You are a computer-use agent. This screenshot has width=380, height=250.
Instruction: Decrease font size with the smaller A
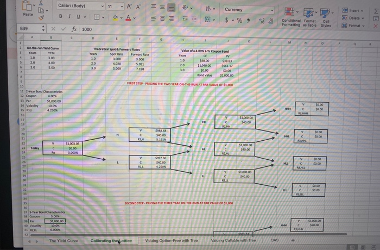point(138,7)
